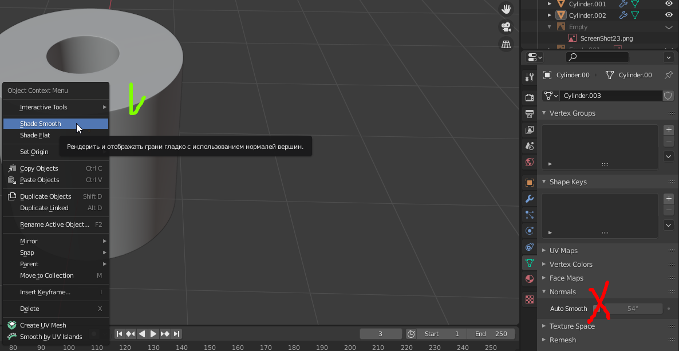Click the Auto Smooth angle 54° field
The width and height of the screenshot is (679, 351).
point(632,309)
